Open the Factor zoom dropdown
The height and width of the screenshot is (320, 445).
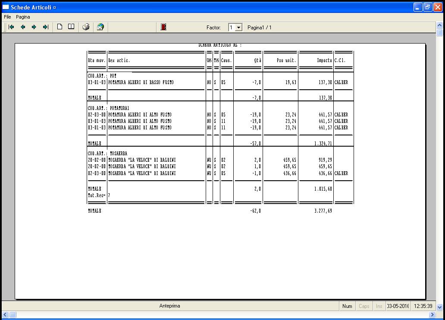click(x=239, y=28)
